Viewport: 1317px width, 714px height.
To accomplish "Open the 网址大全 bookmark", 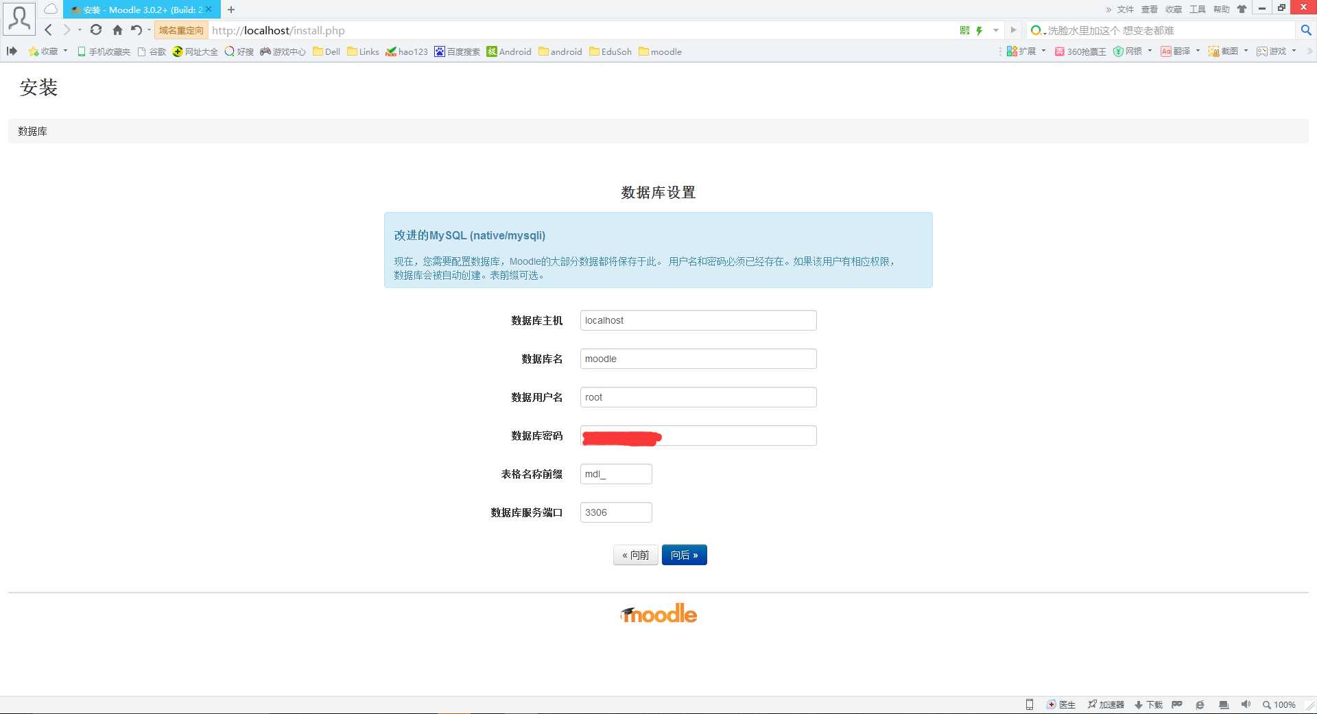I will 195,51.
